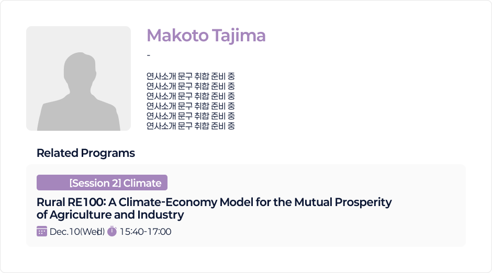Click the word "Climate" in the session badge
The height and width of the screenshot is (273, 492).
(142, 183)
